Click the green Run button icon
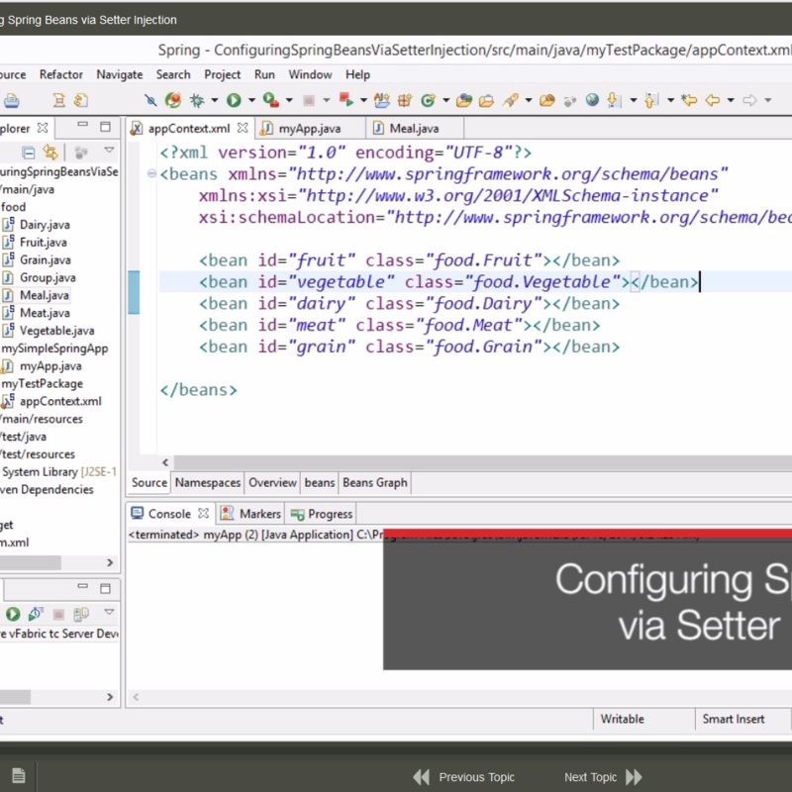 click(x=234, y=100)
